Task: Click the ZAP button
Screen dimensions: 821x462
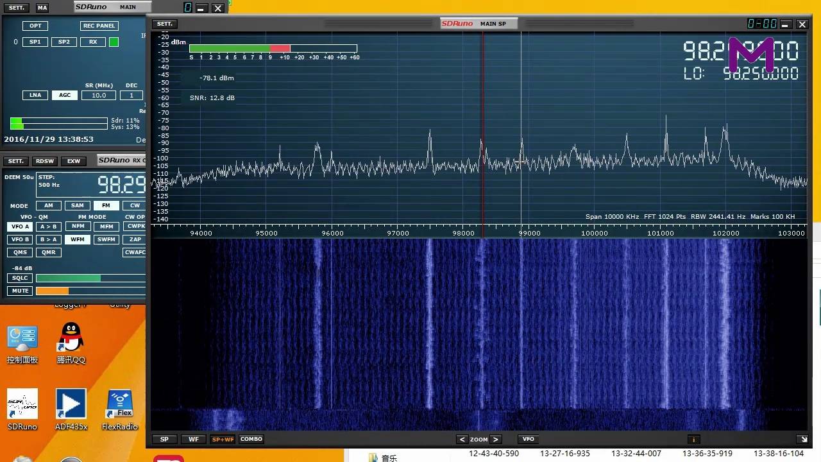Action: (135, 239)
